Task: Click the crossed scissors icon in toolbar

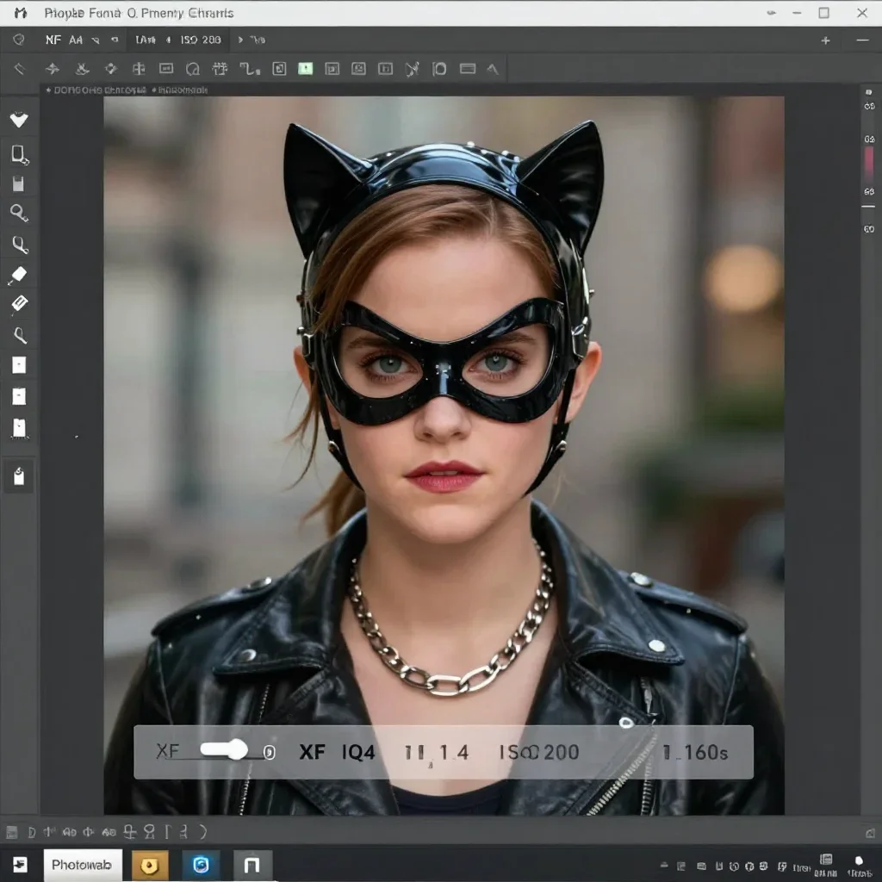Action: (413, 69)
